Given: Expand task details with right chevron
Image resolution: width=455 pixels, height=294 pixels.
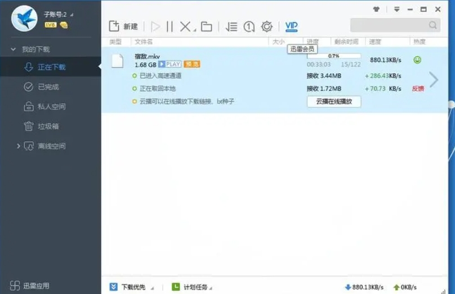Looking at the screenshot, I should (x=434, y=79).
